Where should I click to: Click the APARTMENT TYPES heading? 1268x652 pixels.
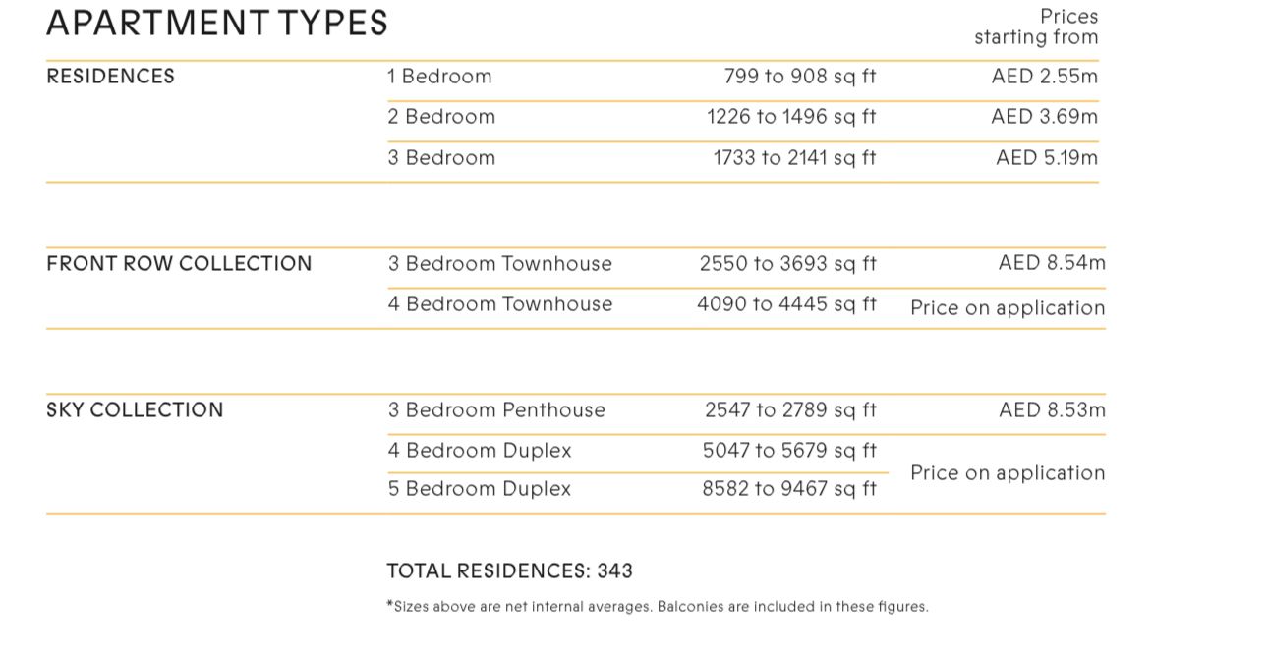[x=217, y=23]
